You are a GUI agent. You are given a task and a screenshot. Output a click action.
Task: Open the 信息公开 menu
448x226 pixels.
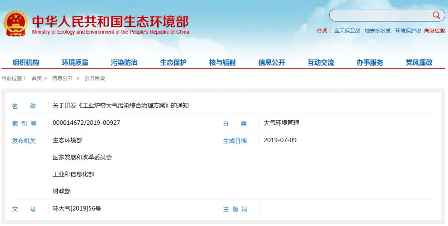tap(271, 63)
